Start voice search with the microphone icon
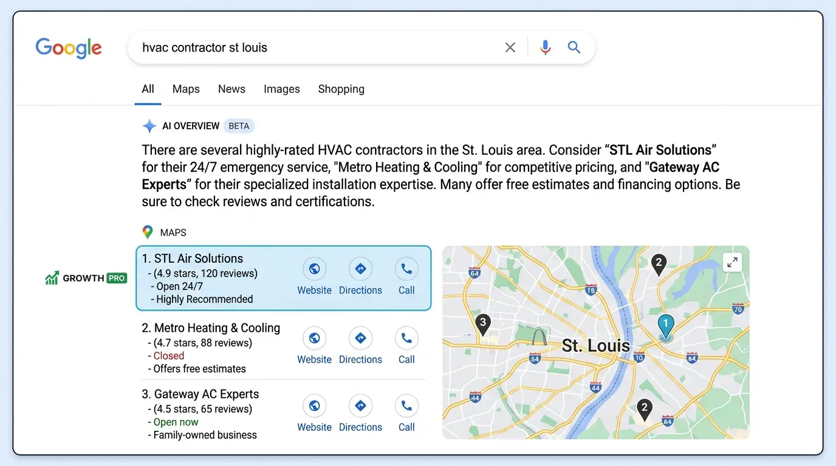The image size is (836, 466). pos(546,47)
